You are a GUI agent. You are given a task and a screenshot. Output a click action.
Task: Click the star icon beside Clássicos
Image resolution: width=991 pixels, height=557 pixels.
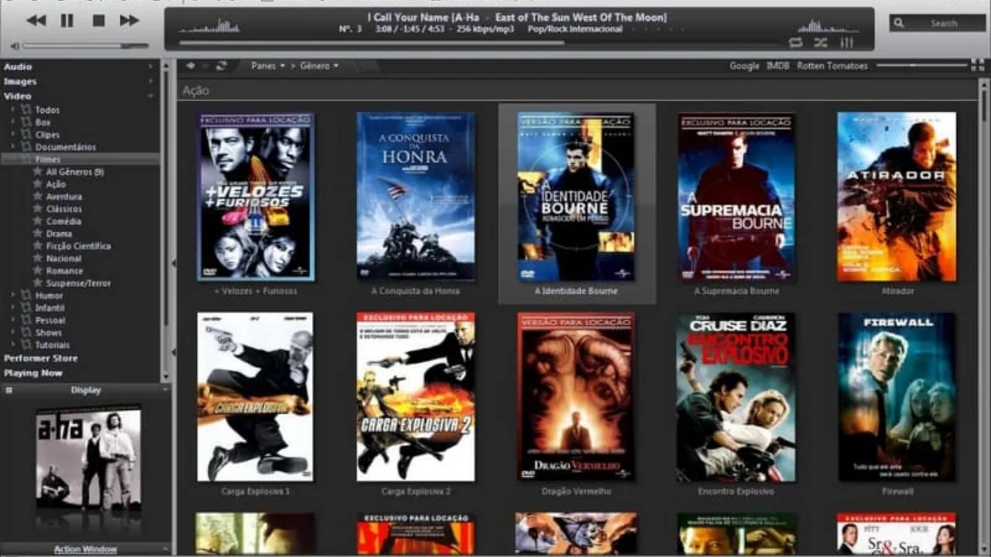pyautogui.click(x=37, y=209)
